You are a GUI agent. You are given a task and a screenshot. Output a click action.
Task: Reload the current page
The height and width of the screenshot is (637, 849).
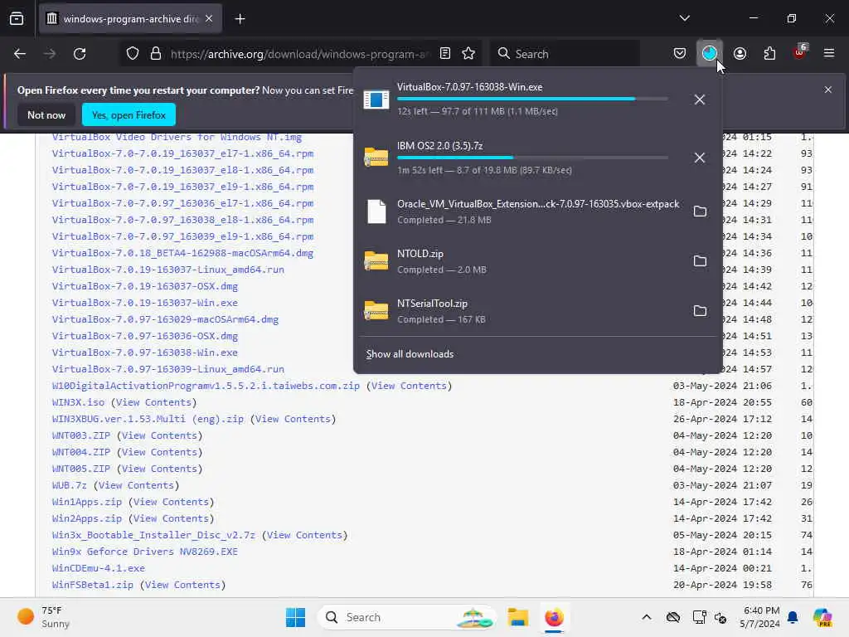tap(80, 54)
